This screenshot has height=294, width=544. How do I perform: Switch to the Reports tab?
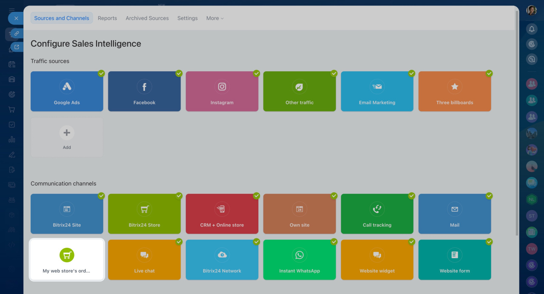[107, 18]
